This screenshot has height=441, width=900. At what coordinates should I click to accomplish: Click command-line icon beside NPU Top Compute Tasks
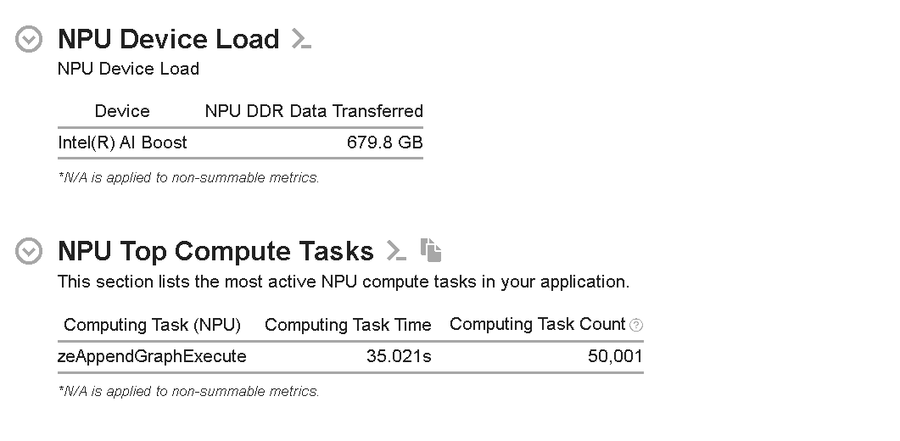pyautogui.click(x=395, y=251)
